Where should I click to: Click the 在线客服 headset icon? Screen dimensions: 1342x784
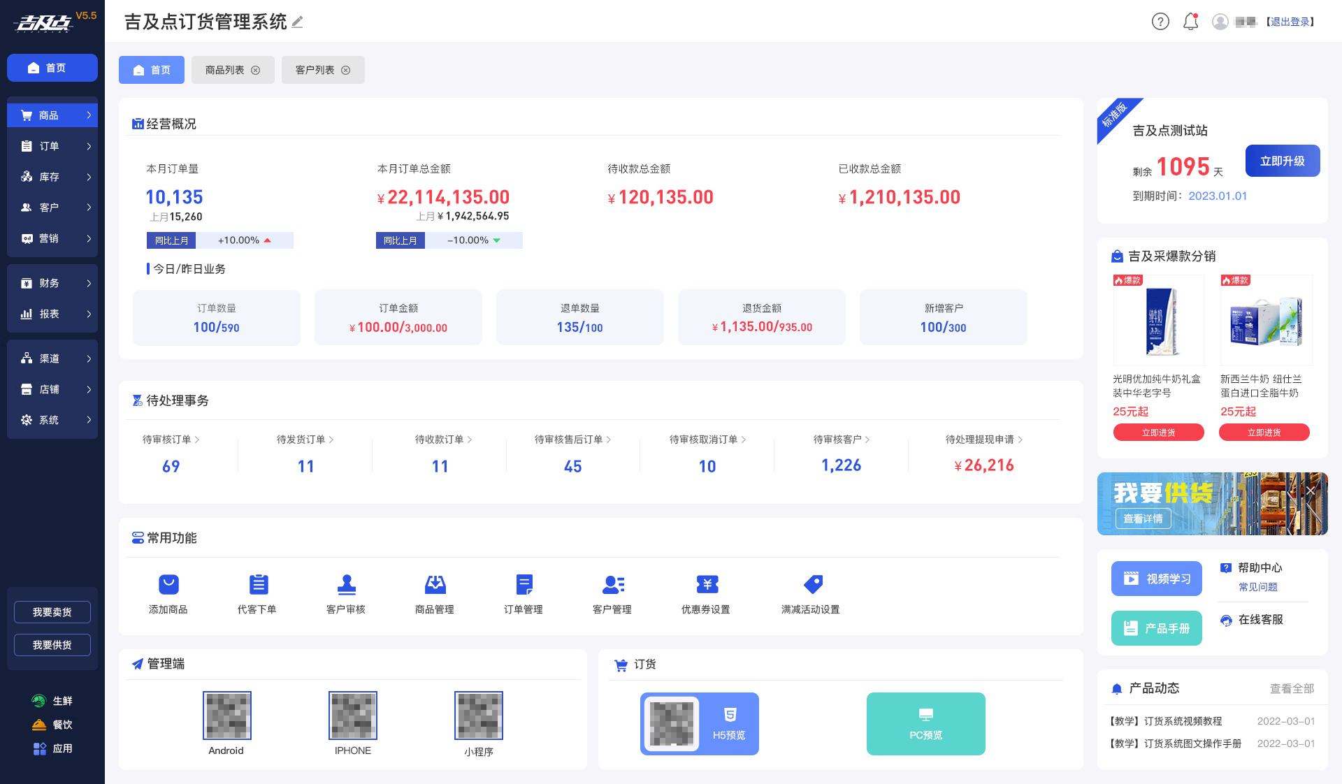coord(1226,620)
